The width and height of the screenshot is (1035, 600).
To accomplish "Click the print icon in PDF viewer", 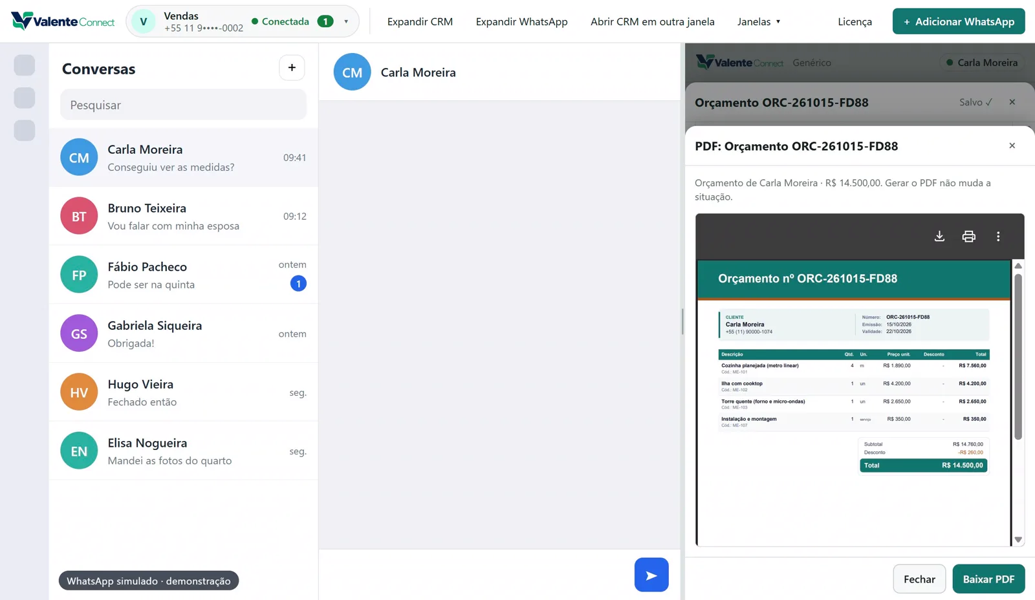I will (968, 236).
